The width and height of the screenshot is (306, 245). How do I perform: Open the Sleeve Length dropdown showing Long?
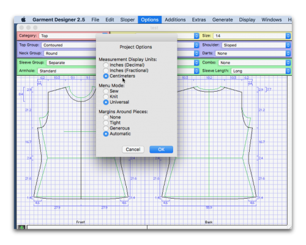[x=261, y=71]
